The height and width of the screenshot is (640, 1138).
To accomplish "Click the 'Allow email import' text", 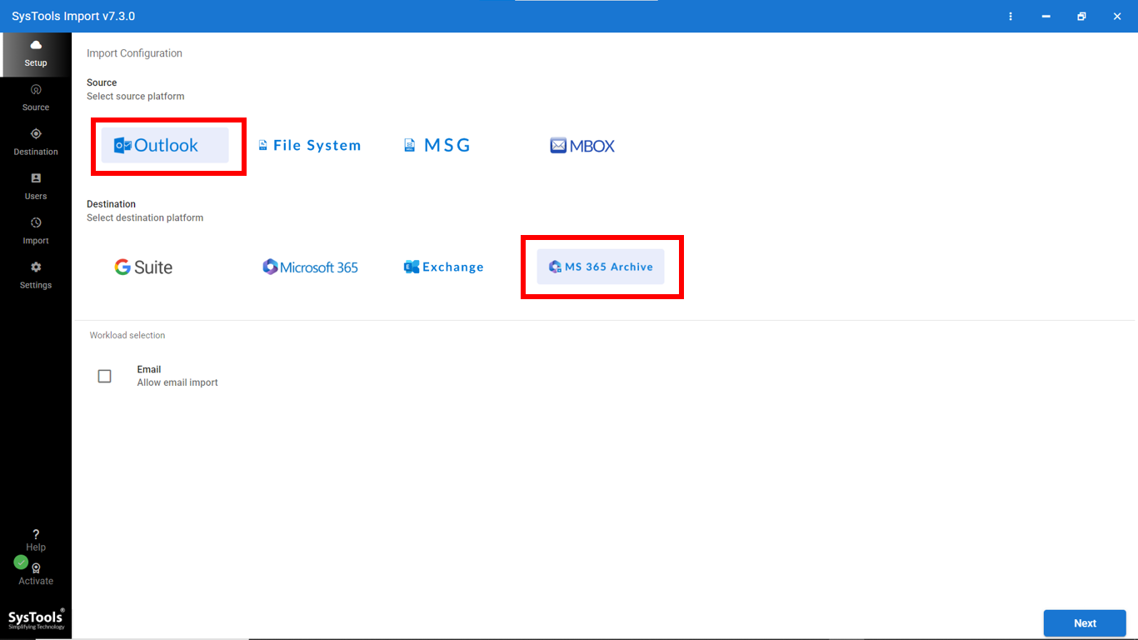I will pos(177,382).
